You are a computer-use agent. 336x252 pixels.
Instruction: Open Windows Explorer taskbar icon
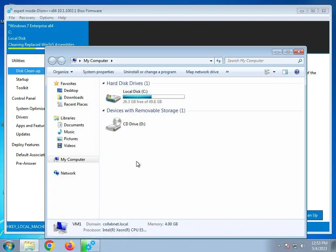click(x=29, y=245)
